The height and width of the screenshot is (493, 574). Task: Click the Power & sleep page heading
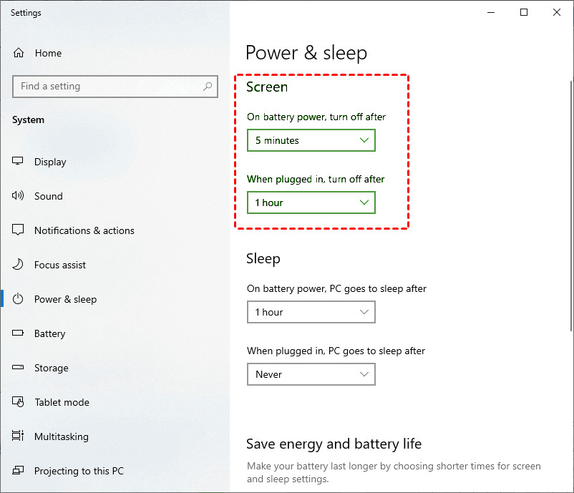pos(306,53)
